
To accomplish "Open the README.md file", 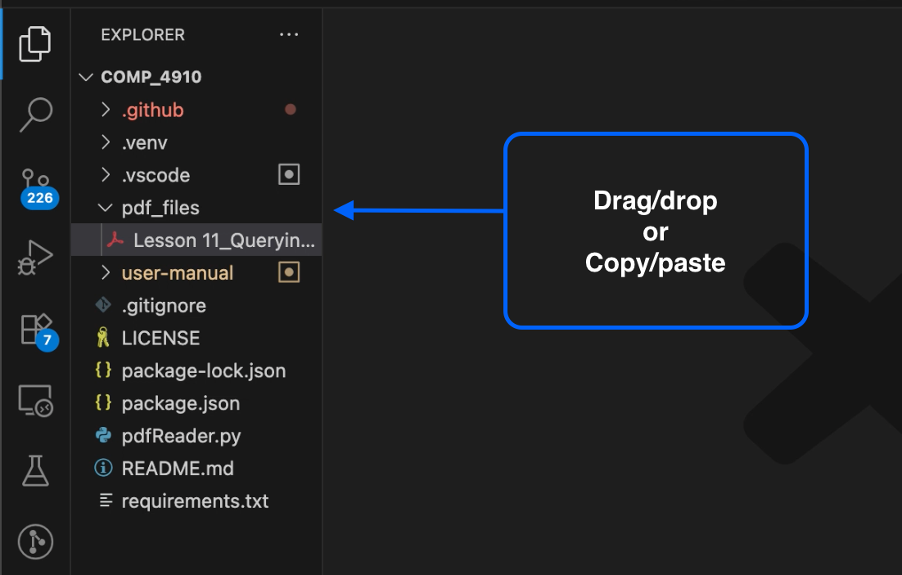I will [x=178, y=469].
